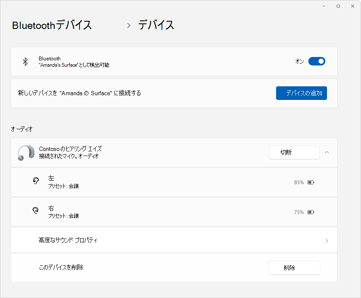Screen dimensions: 361x298
Task: Click the オン label beside toggle
Action: [299, 61]
